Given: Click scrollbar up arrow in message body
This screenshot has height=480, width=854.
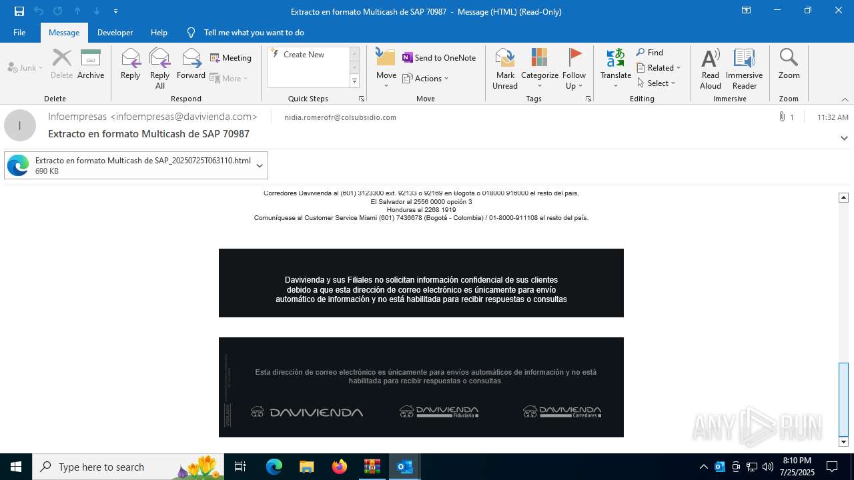Looking at the screenshot, I should click(843, 197).
